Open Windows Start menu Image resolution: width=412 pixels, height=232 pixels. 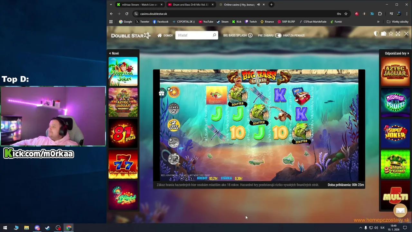coord(5,228)
